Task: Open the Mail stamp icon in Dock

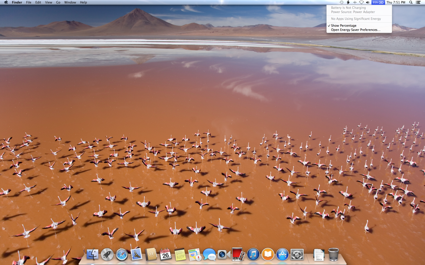Action: pos(136,254)
